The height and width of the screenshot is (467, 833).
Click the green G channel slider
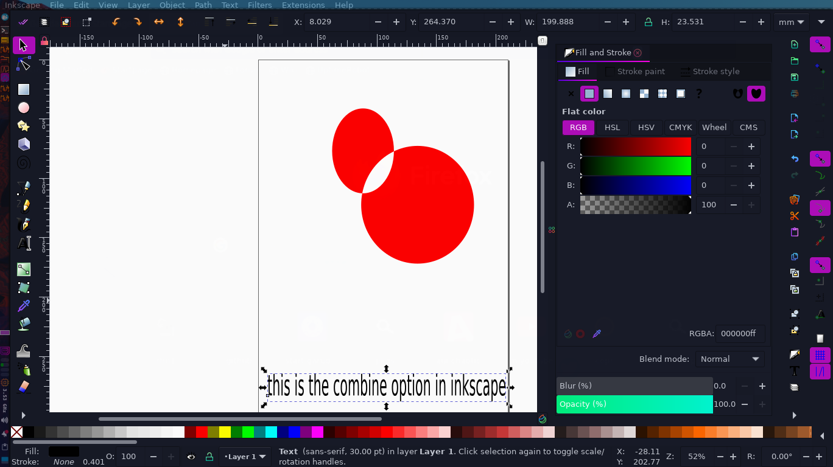(x=636, y=166)
